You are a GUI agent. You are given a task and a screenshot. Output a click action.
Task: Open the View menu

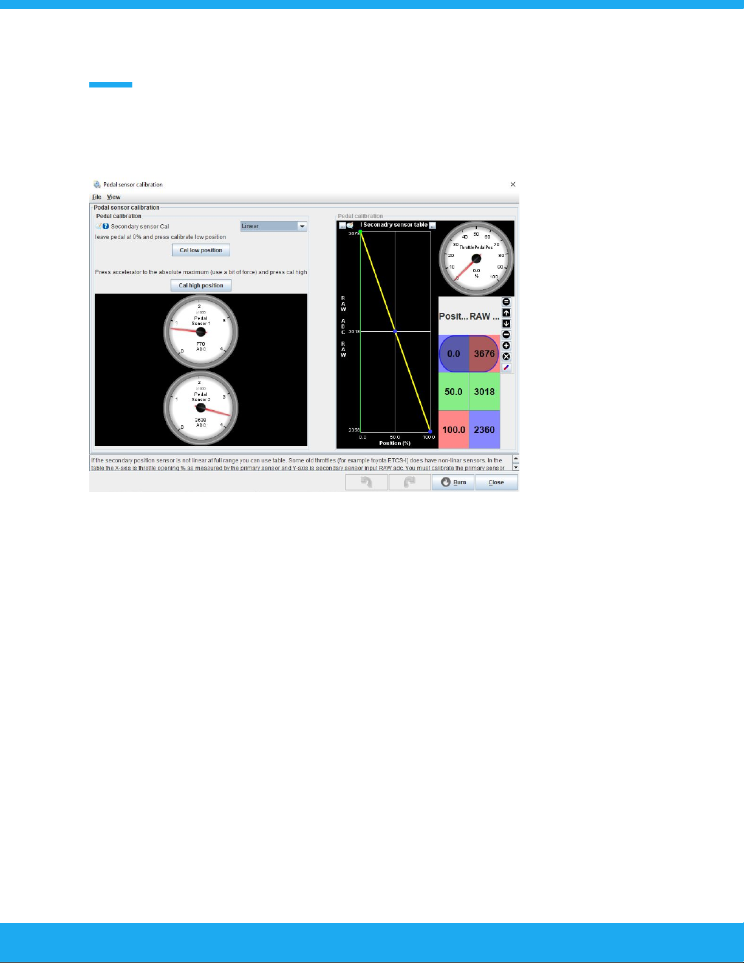coord(114,197)
